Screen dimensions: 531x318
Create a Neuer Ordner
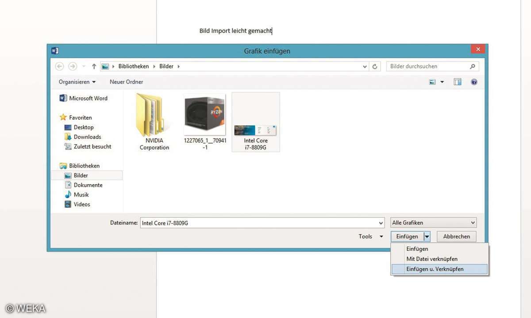point(126,82)
